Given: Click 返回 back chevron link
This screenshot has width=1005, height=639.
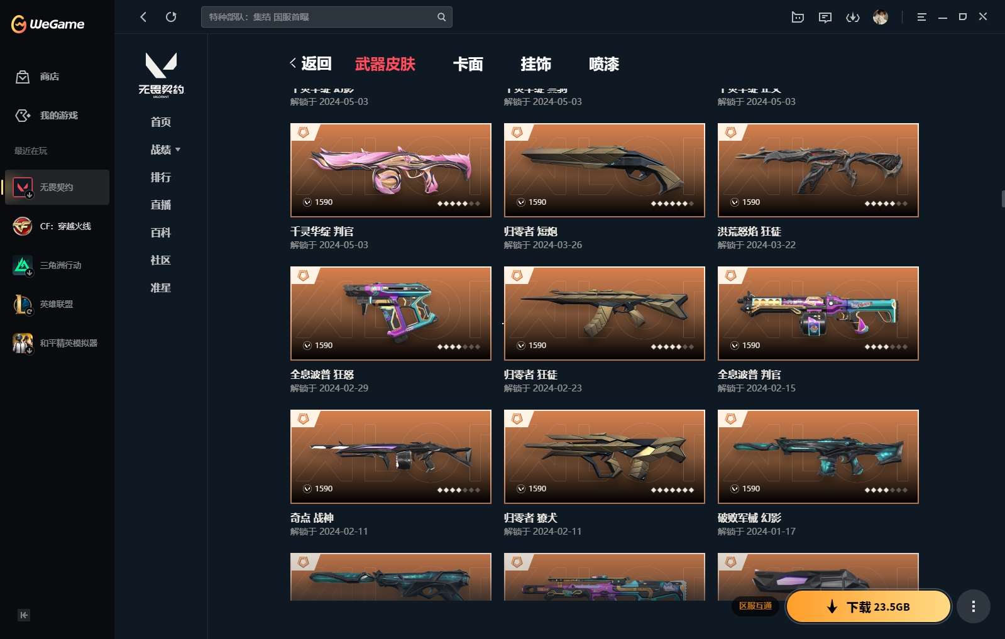Looking at the screenshot, I should click(310, 63).
